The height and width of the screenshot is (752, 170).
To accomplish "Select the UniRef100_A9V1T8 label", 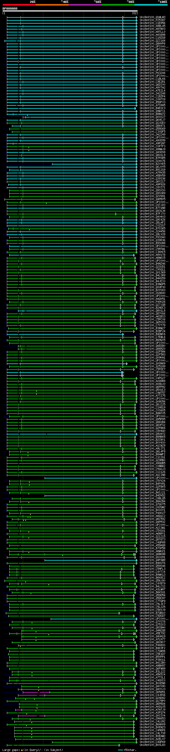I will (152, 255).
